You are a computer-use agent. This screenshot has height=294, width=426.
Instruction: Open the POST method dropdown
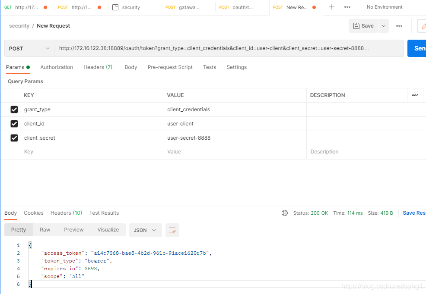click(x=29, y=49)
